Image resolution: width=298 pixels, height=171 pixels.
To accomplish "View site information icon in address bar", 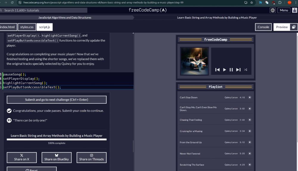I will pos(20,2).
